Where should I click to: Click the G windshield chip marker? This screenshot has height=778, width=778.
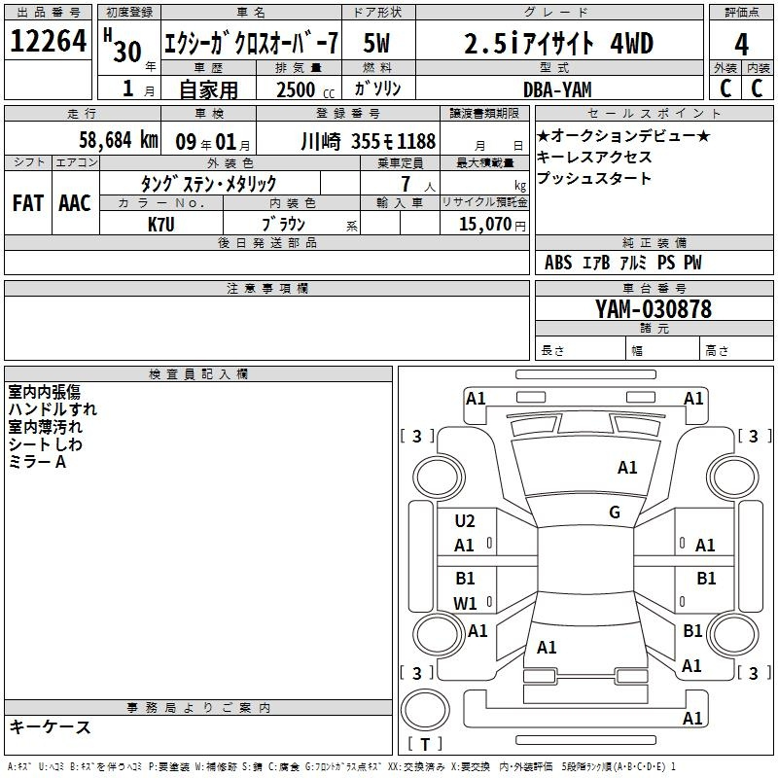point(614,513)
